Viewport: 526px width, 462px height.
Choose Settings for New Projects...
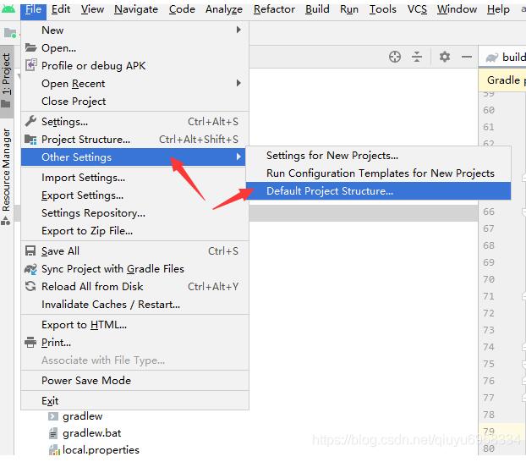tap(378, 156)
